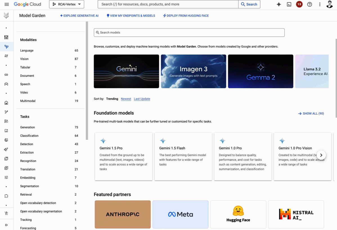Open the help question mark icon
Viewport: 337px width, 230px height.
pyautogui.click(x=309, y=4)
